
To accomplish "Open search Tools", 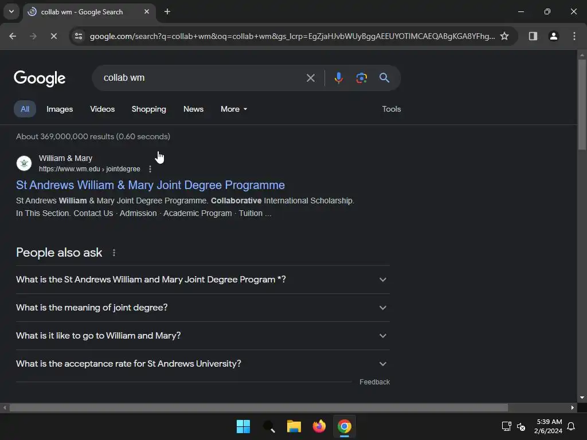I will click(391, 109).
